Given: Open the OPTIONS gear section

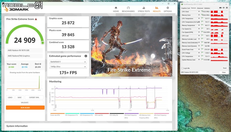Looking at the screenshot, I should pos(168,9).
